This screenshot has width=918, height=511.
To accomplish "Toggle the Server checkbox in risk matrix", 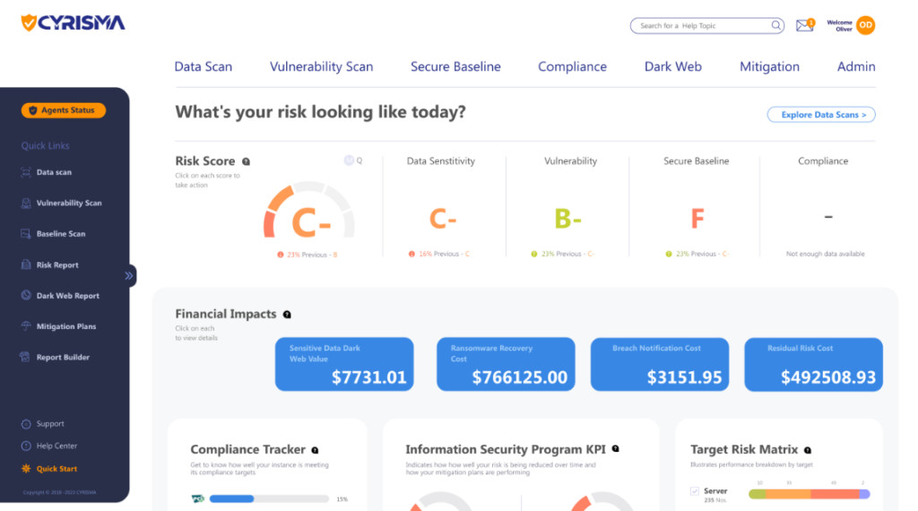I will point(695,491).
